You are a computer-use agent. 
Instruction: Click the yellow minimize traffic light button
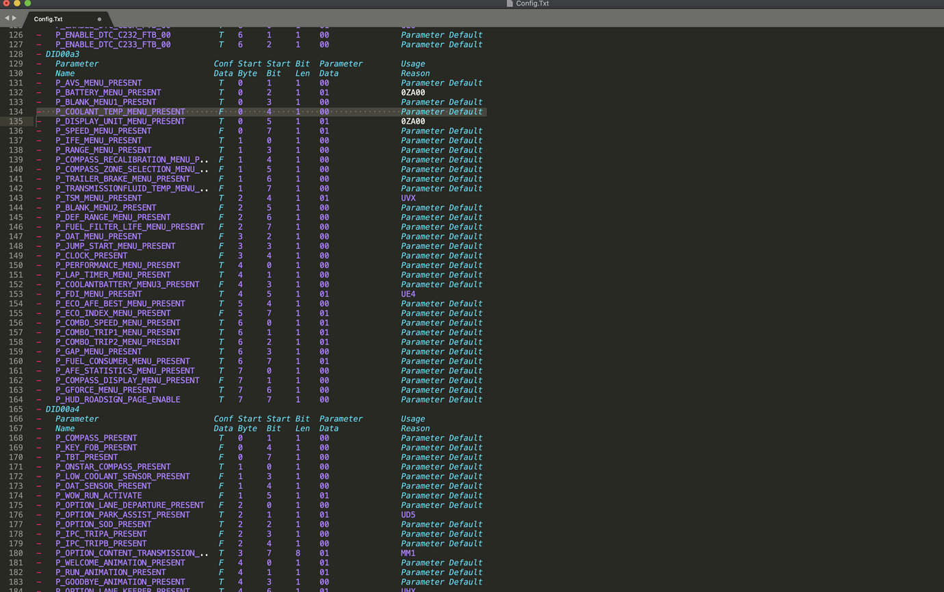[x=18, y=3]
